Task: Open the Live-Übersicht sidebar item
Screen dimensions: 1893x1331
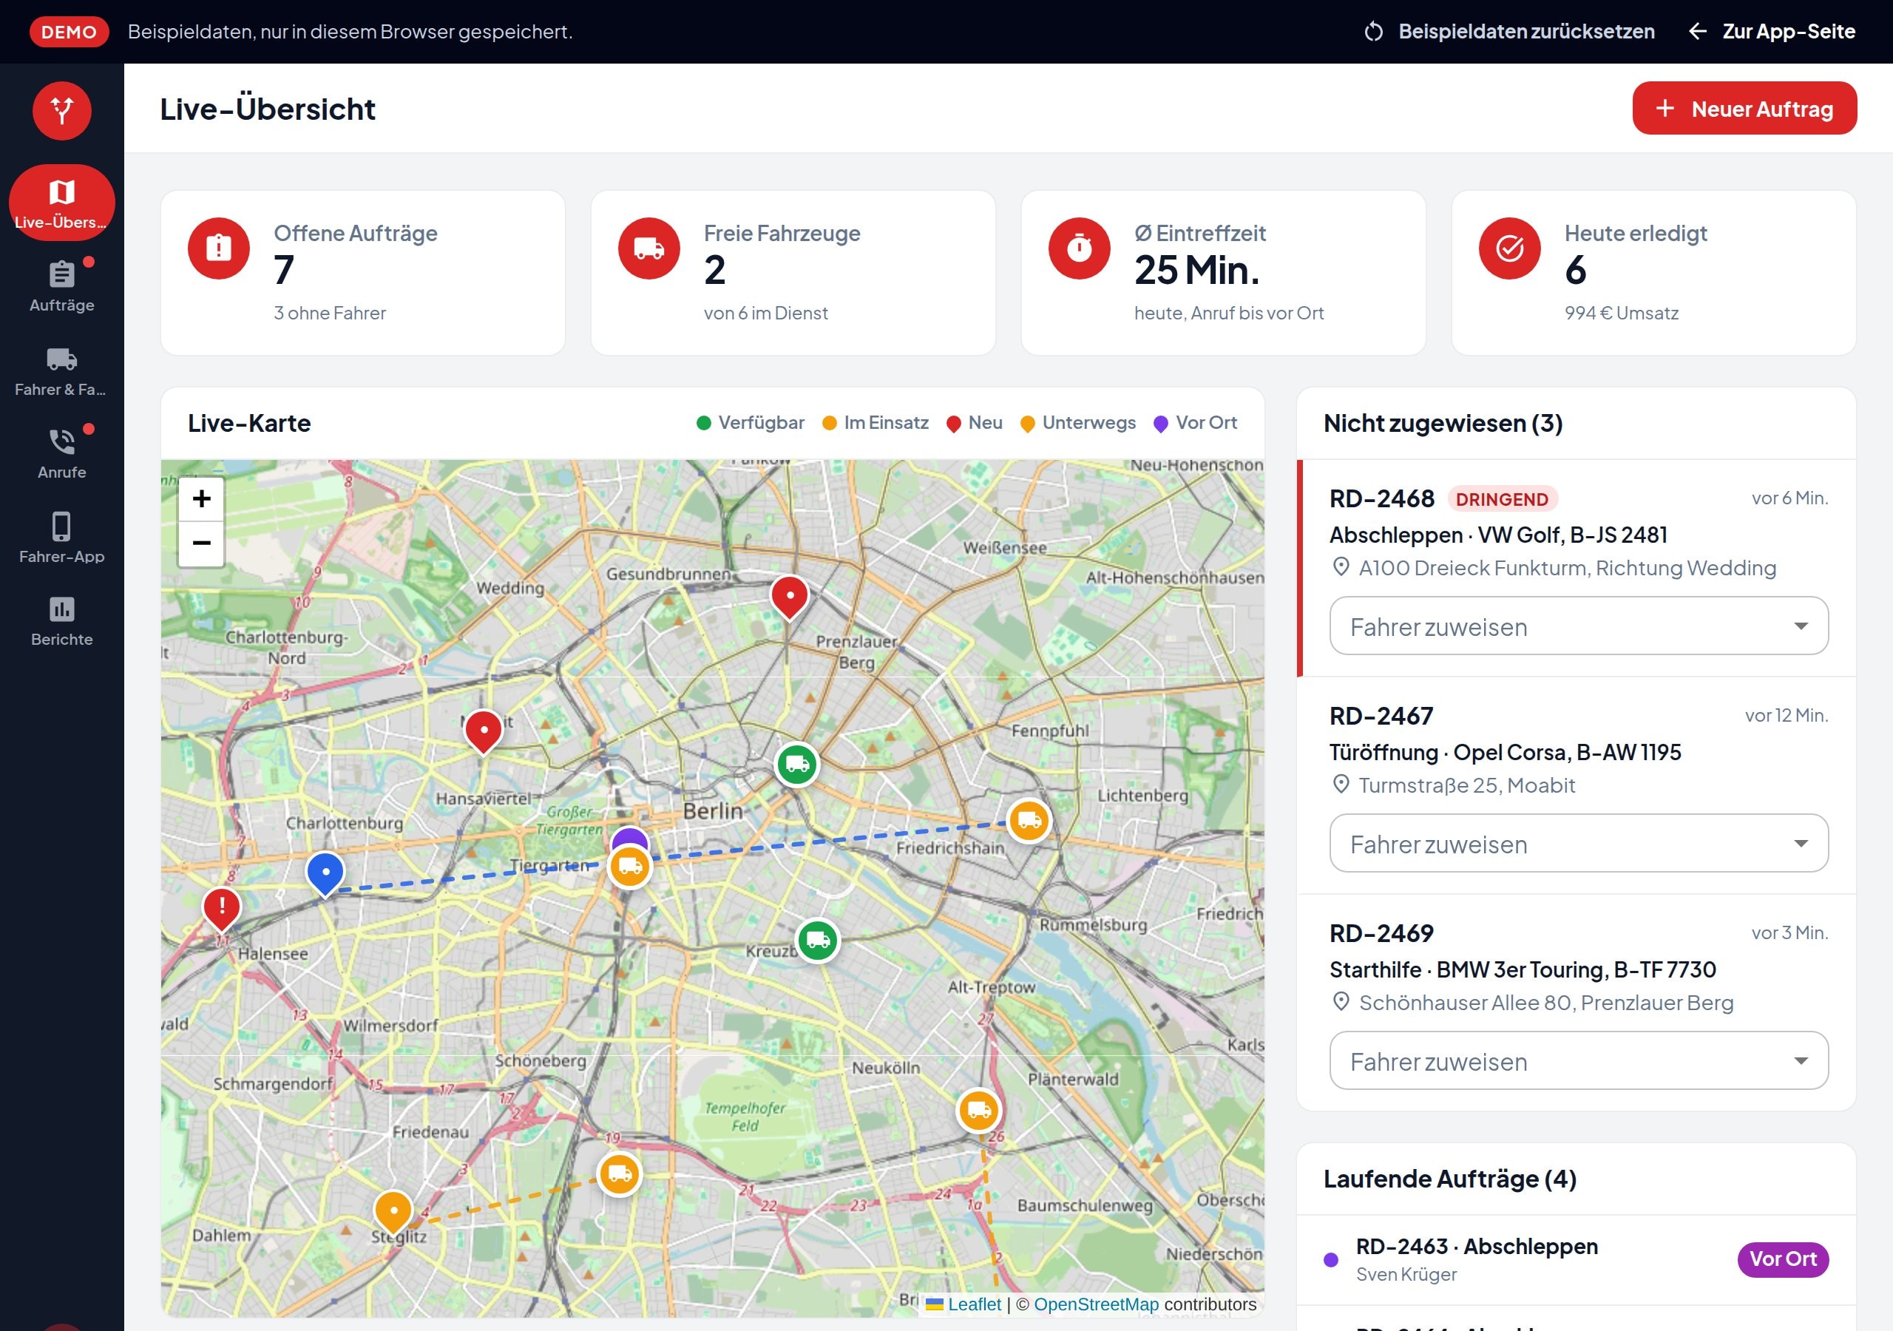Action: click(x=62, y=203)
